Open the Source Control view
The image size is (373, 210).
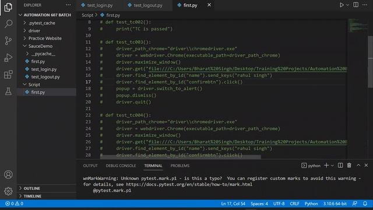click(8, 41)
